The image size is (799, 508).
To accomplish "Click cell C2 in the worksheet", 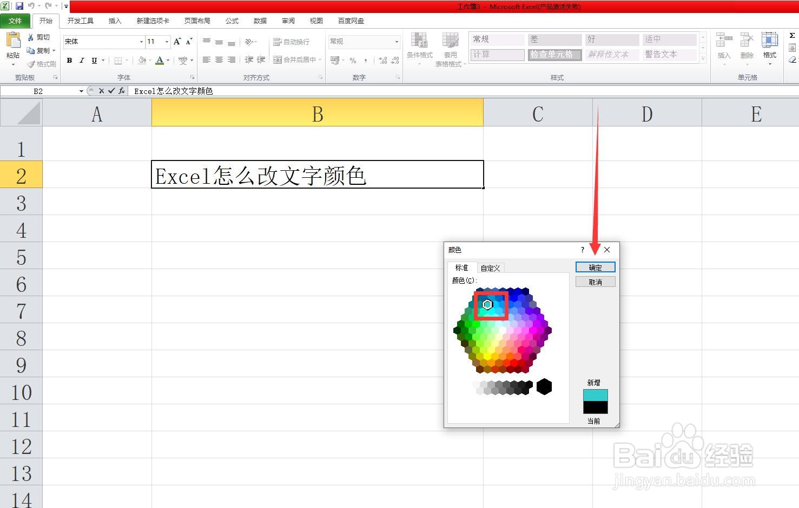I will [x=537, y=175].
